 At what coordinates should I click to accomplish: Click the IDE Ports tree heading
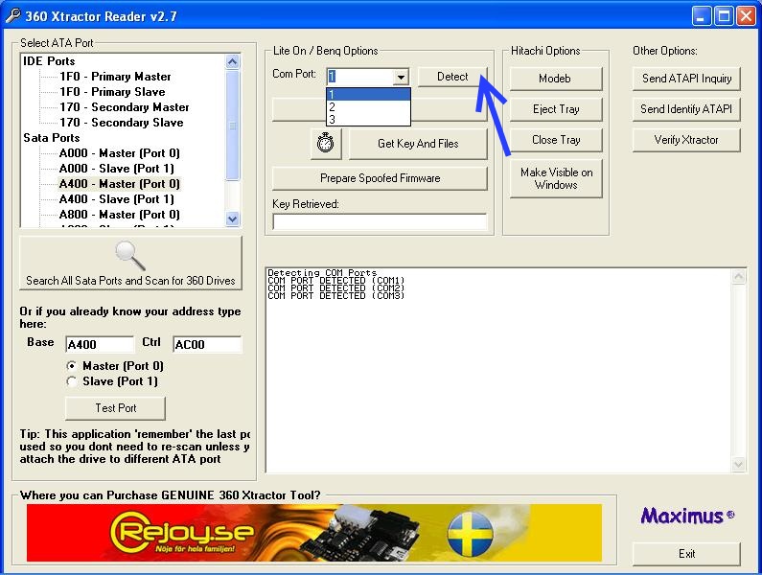click(49, 61)
